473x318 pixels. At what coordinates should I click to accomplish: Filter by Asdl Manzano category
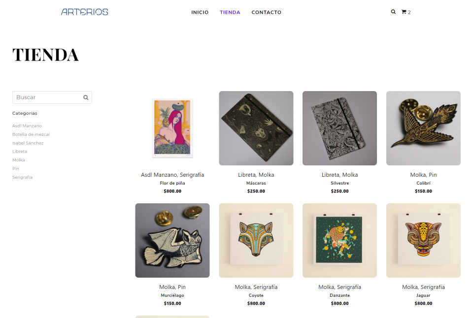pyautogui.click(x=27, y=126)
